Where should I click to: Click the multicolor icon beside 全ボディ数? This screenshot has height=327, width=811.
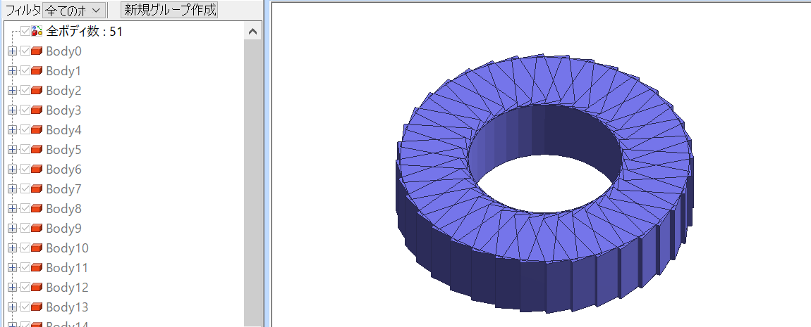pyautogui.click(x=37, y=32)
